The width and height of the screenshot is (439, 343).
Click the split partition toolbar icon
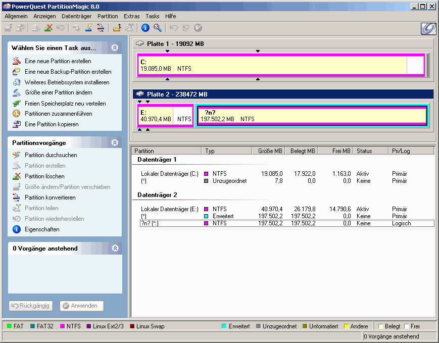click(129, 28)
